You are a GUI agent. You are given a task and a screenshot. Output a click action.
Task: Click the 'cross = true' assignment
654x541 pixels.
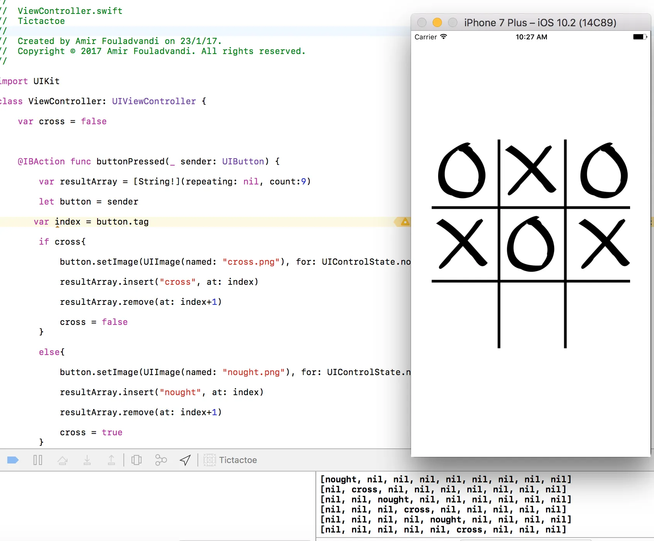click(91, 432)
